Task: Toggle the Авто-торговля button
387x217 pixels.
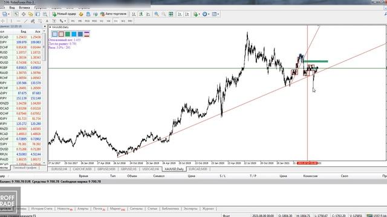Action: 113,14
